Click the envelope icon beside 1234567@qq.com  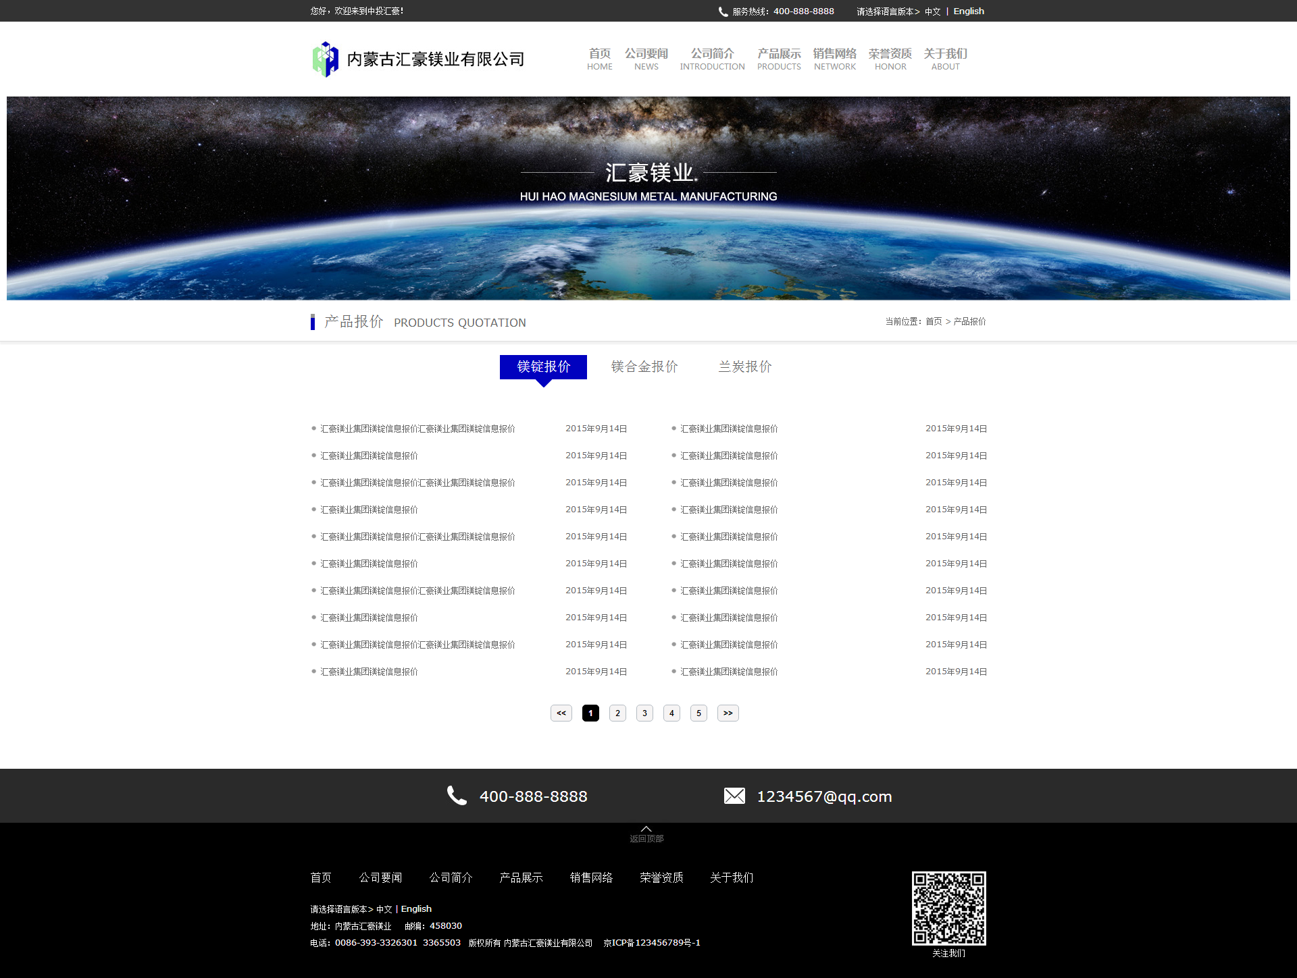[734, 796]
